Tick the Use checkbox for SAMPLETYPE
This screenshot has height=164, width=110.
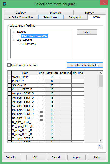41,77
